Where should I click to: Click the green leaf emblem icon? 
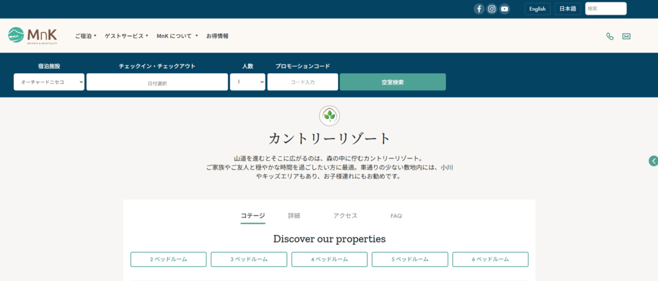pos(330,115)
